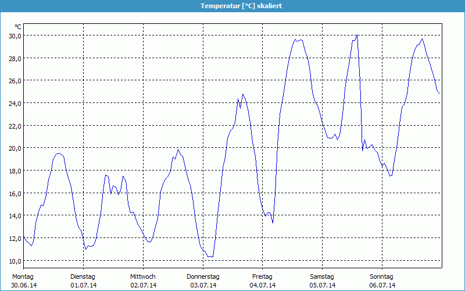Select the Dienstag day label

click(x=83, y=276)
